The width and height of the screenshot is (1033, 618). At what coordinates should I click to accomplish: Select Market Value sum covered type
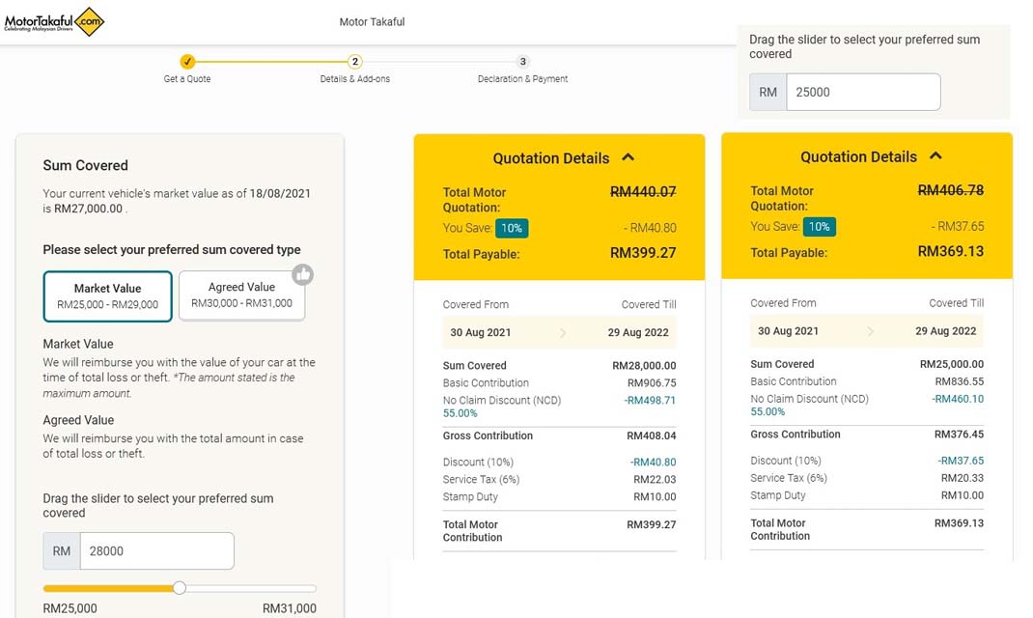107,295
